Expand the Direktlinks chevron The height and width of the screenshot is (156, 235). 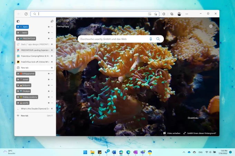pyautogui.click(x=204, y=118)
